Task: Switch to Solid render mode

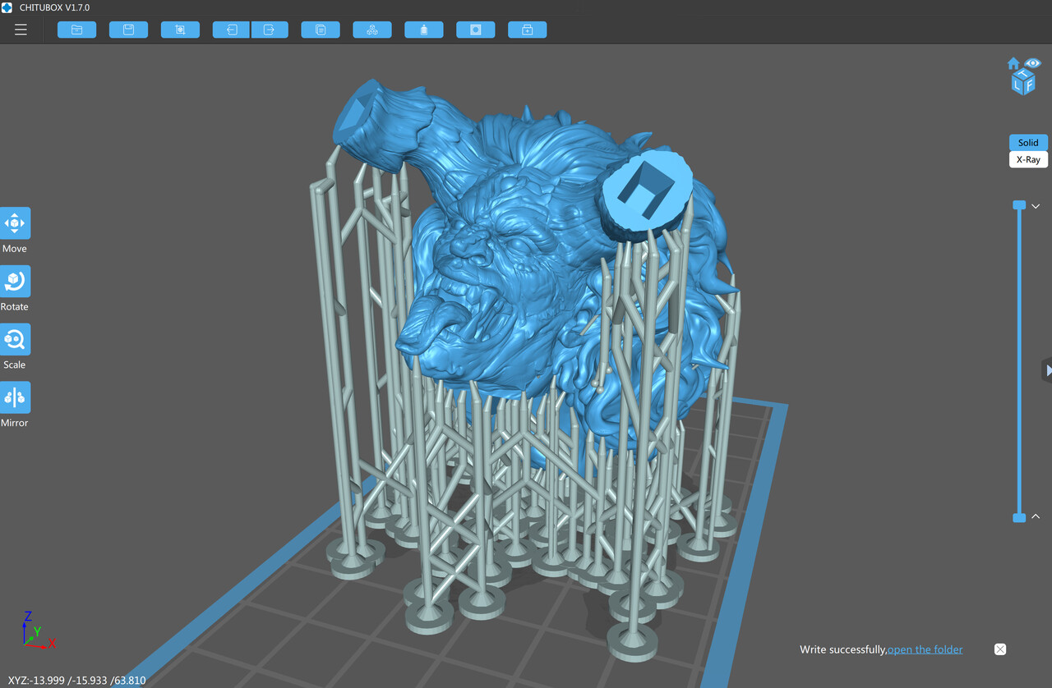Action: click(1028, 143)
